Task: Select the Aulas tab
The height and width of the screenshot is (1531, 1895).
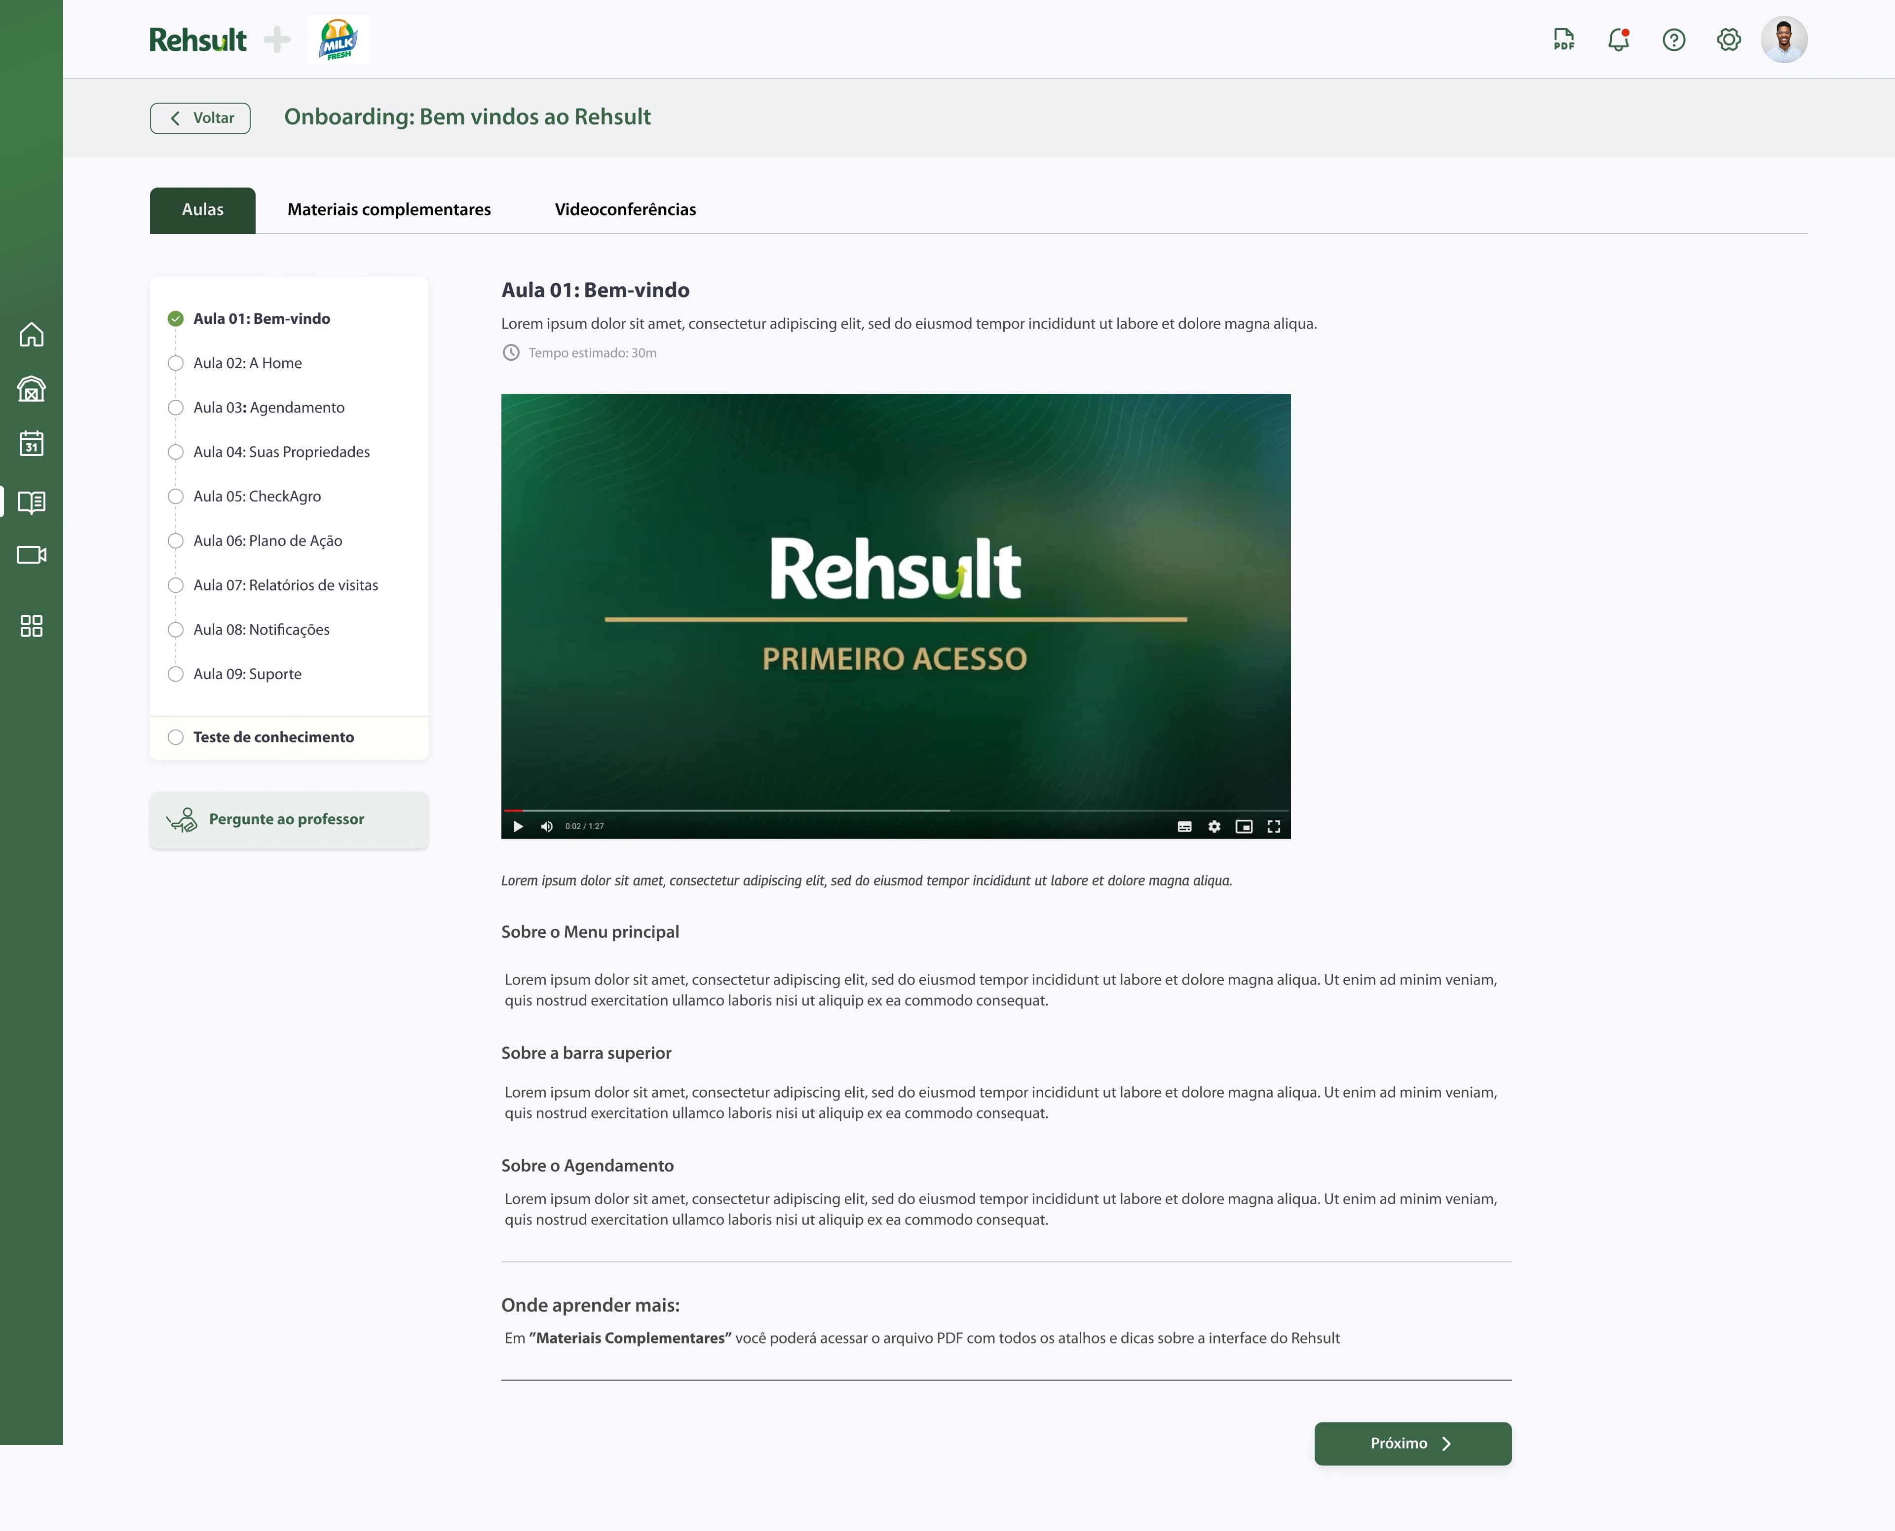Action: click(x=203, y=210)
